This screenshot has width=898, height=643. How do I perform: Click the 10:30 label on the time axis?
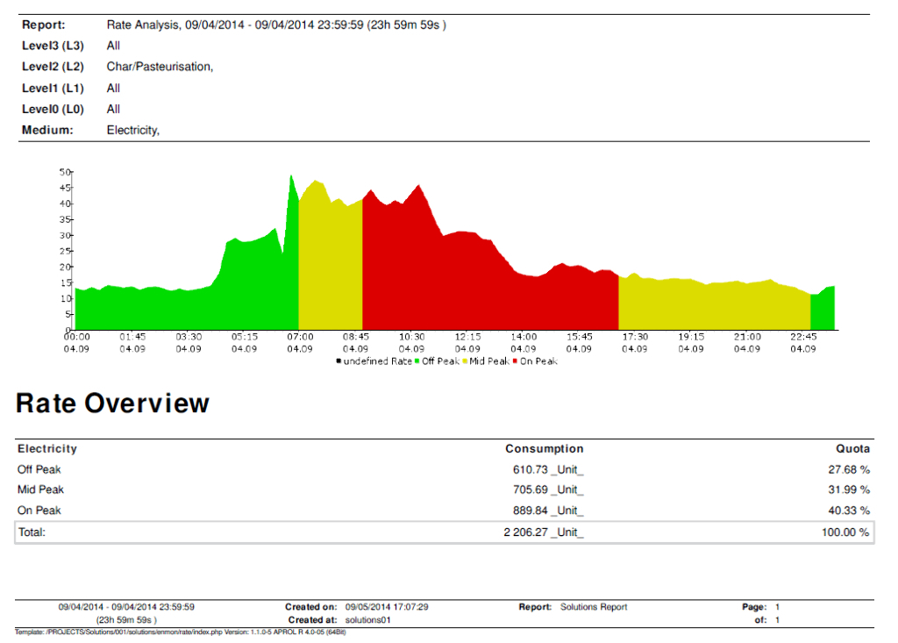pos(412,337)
